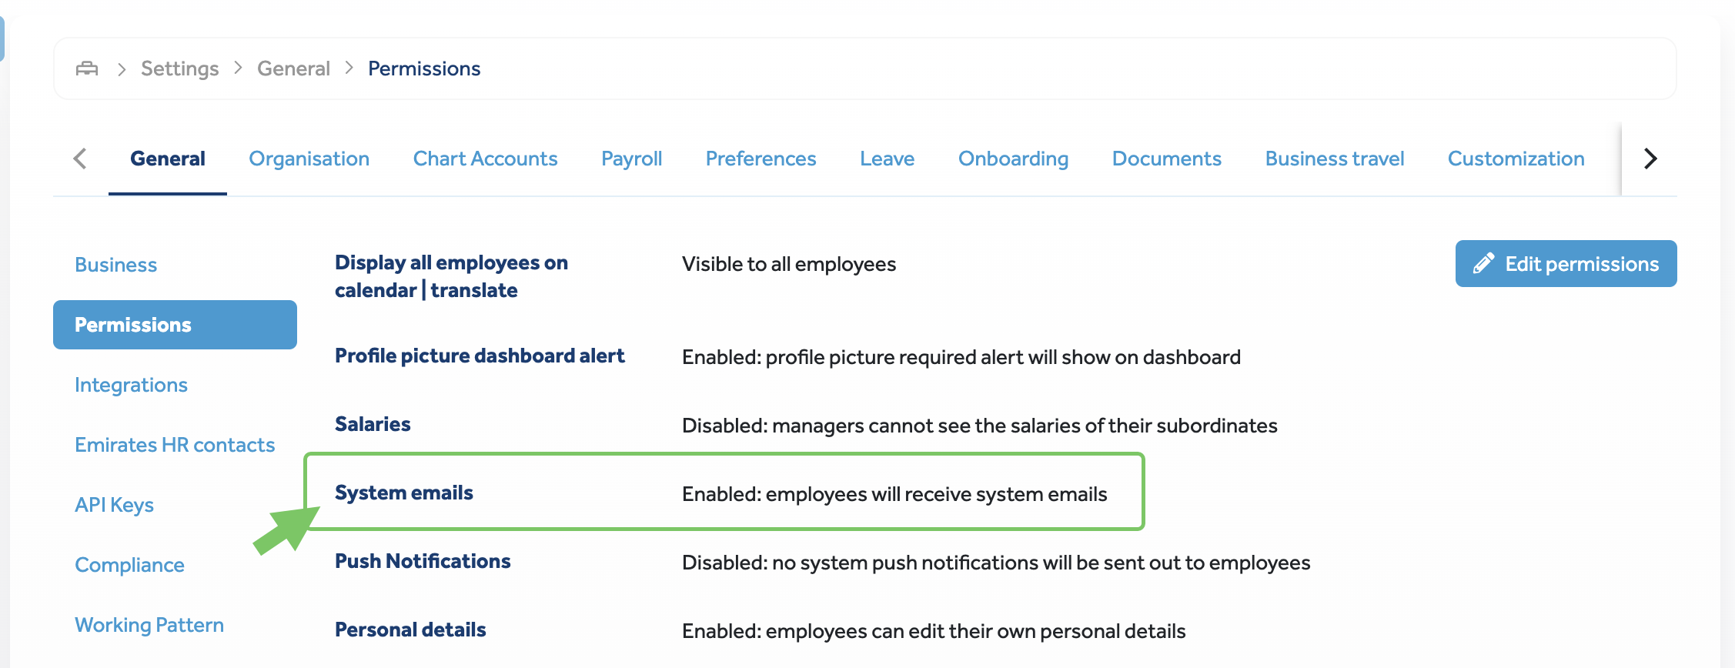Go to Emirates HR contacts section
The height and width of the screenshot is (668, 1735).
(x=175, y=445)
